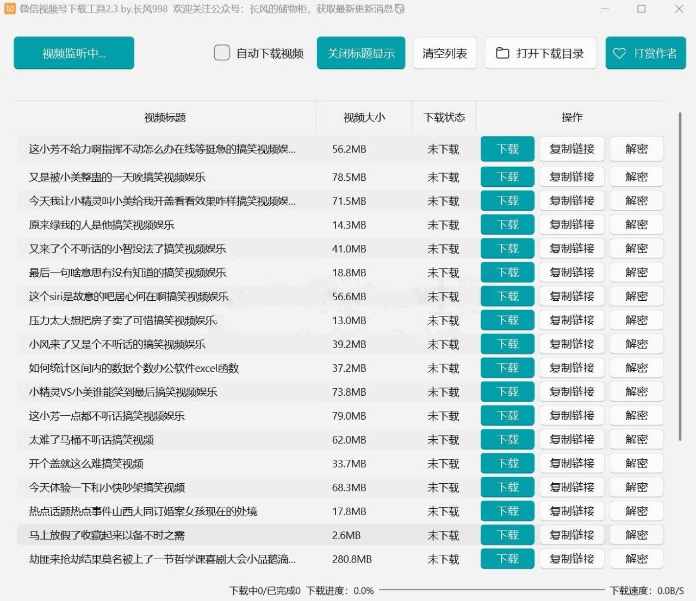The height and width of the screenshot is (601, 696).
Task: Copy link for the 280.8MB 劫匪来抢劫 video
Action: [x=572, y=559]
